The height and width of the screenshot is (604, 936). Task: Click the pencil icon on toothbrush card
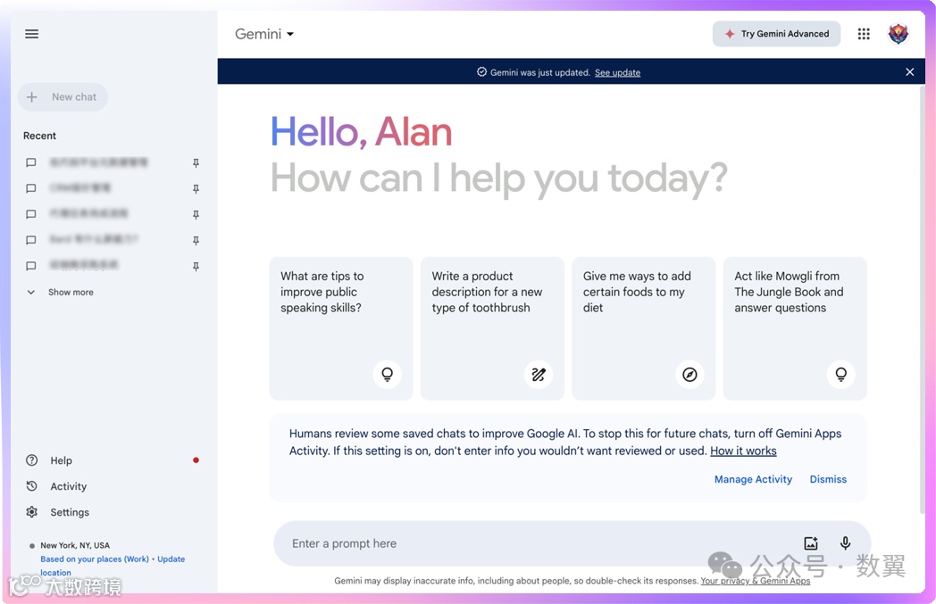coord(539,375)
